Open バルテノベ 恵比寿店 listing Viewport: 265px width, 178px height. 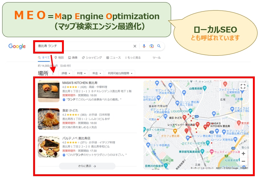[76, 138]
